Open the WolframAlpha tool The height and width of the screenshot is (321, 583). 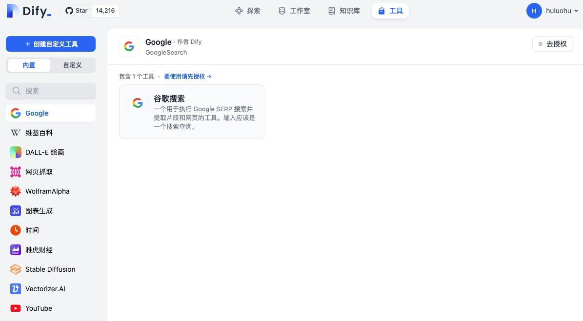[x=47, y=191]
